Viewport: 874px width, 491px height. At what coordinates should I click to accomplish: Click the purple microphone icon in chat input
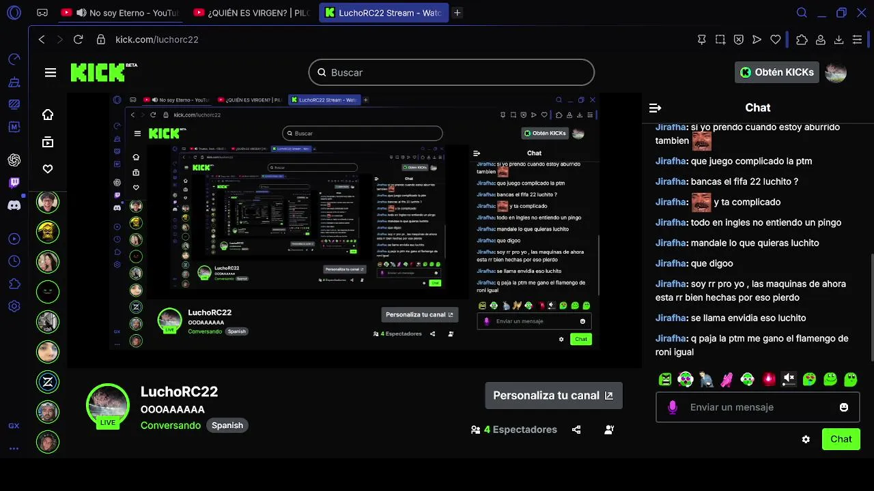point(673,407)
